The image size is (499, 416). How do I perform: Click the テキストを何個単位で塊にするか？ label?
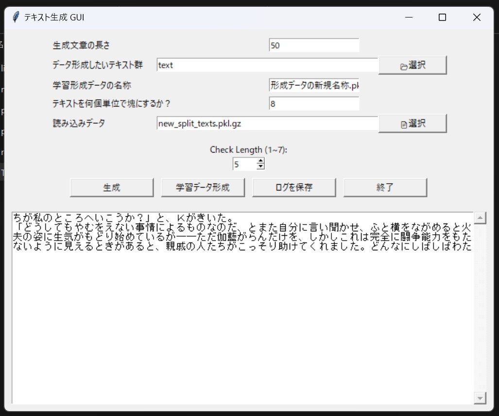[112, 104]
